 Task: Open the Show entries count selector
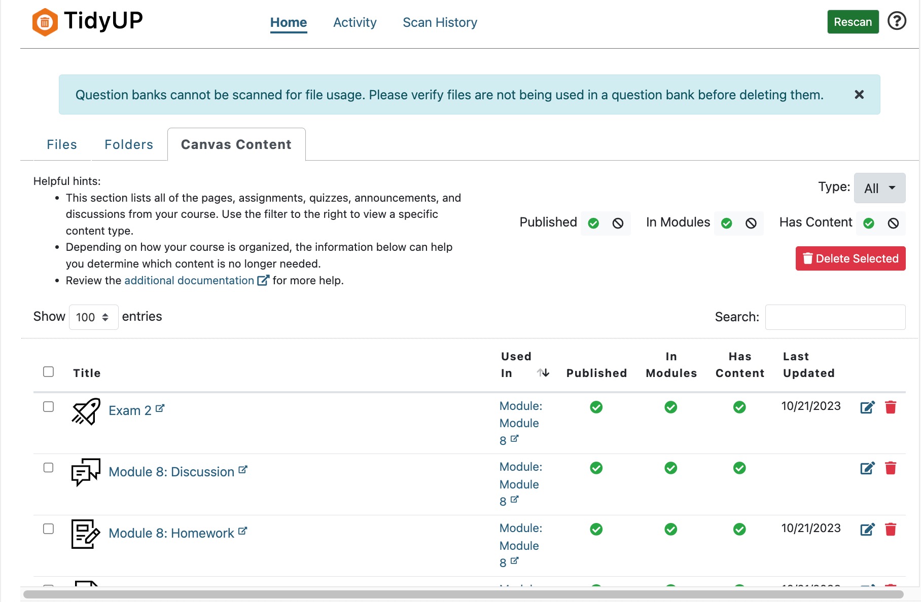[93, 317]
